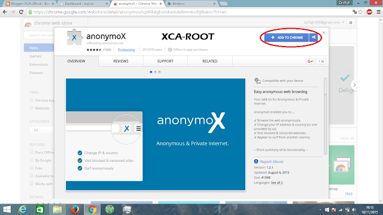The height and width of the screenshot is (215, 383).
Task: Select the Websites radio button
Action: pyautogui.click(x=31, y=107)
